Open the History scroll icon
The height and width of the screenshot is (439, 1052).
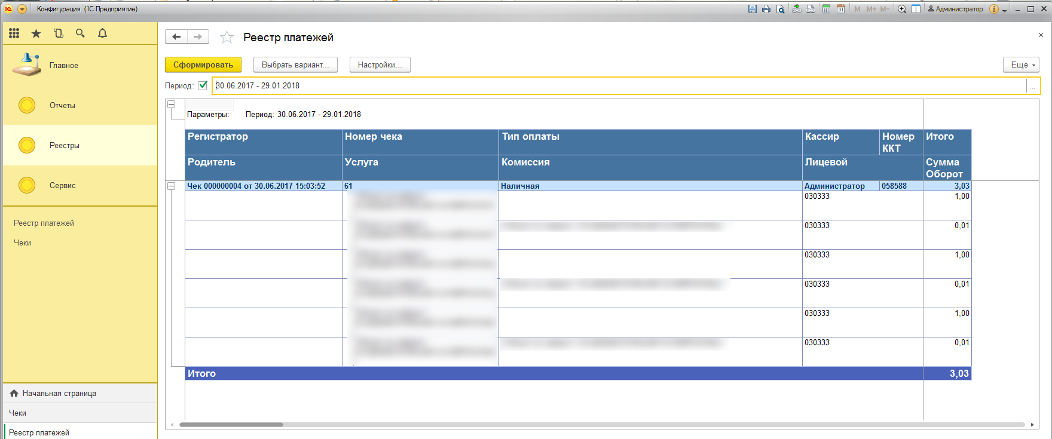tap(59, 33)
